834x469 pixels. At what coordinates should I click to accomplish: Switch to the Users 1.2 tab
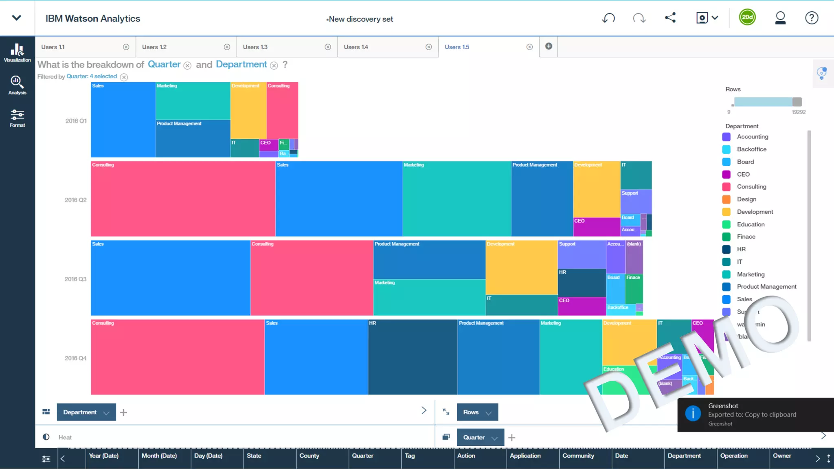pos(154,47)
